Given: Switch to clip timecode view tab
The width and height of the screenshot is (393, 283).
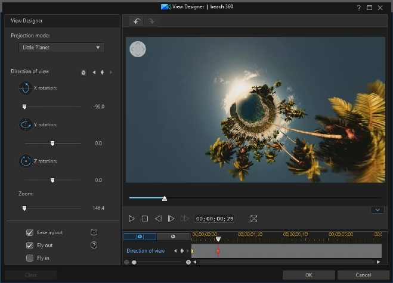Looking at the screenshot, I should pyautogui.click(x=140, y=237).
